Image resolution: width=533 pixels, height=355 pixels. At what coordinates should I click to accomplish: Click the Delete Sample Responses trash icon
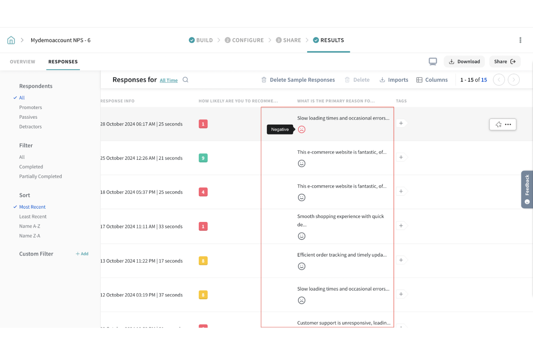coord(264,79)
